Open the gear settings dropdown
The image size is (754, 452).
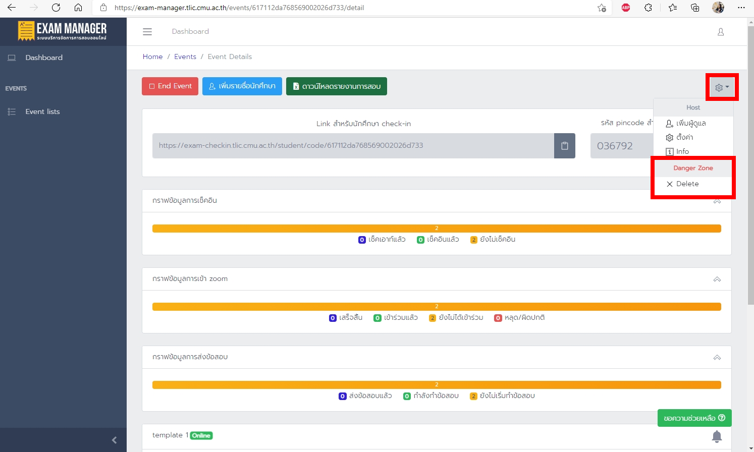[722, 87]
